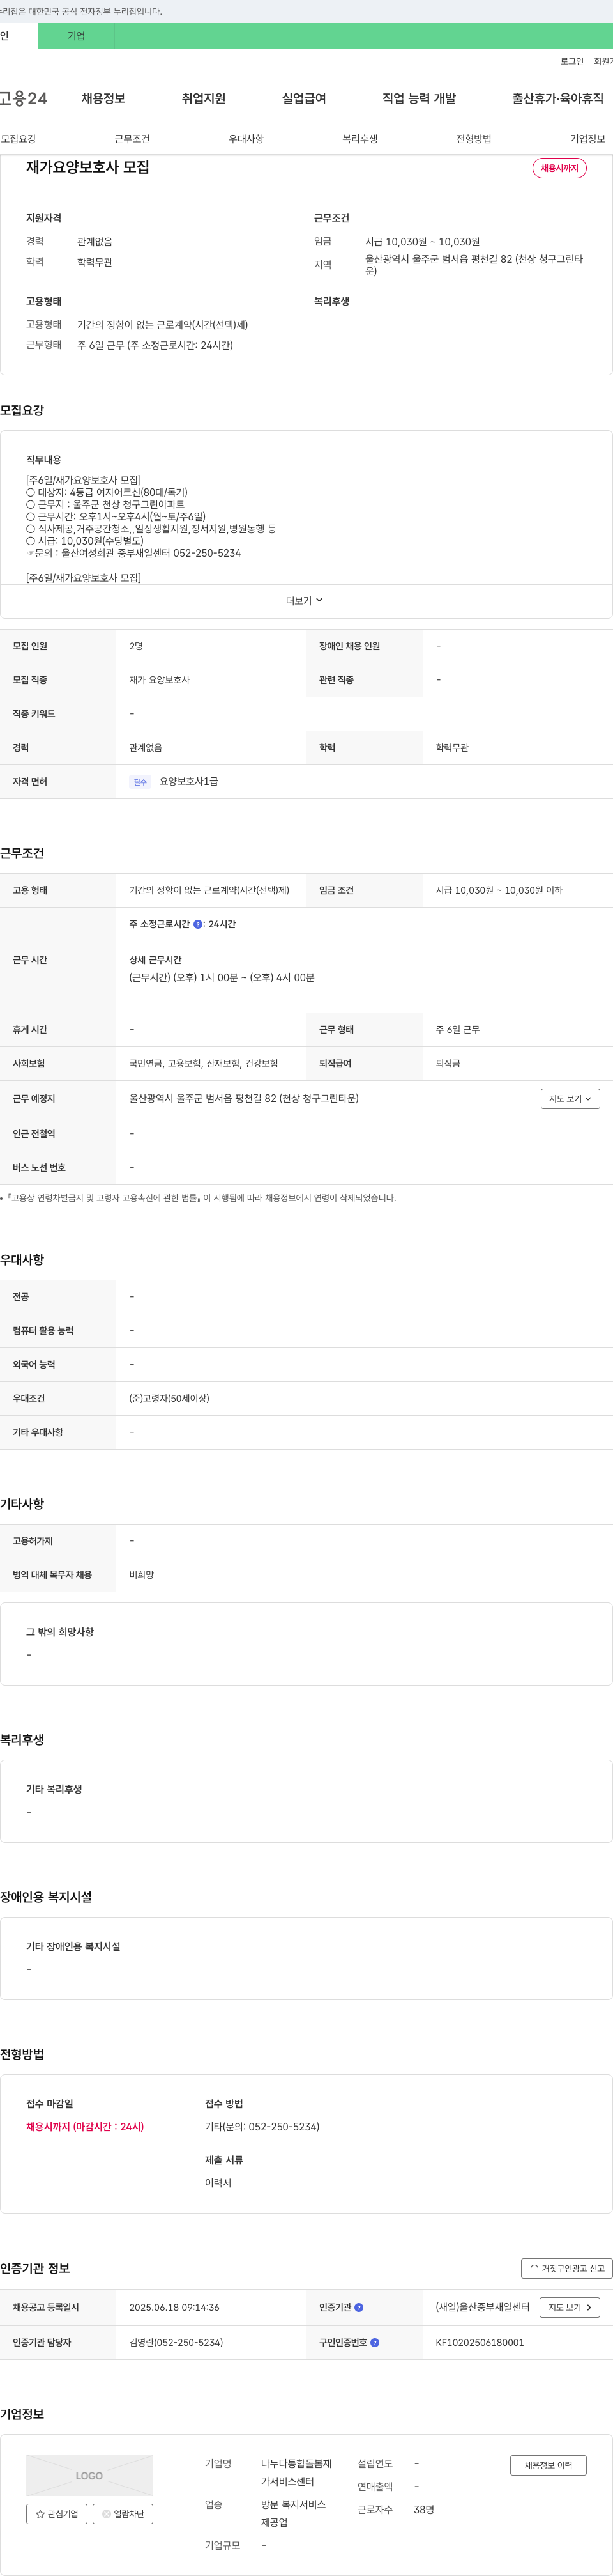Click the 구인인증번호 help icon
Viewport: 613px width, 2576px height.
374,2342
